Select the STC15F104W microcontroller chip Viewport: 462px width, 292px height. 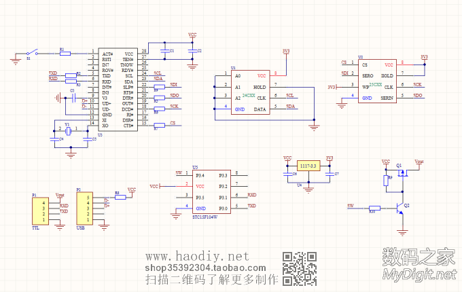pyautogui.click(x=211, y=192)
